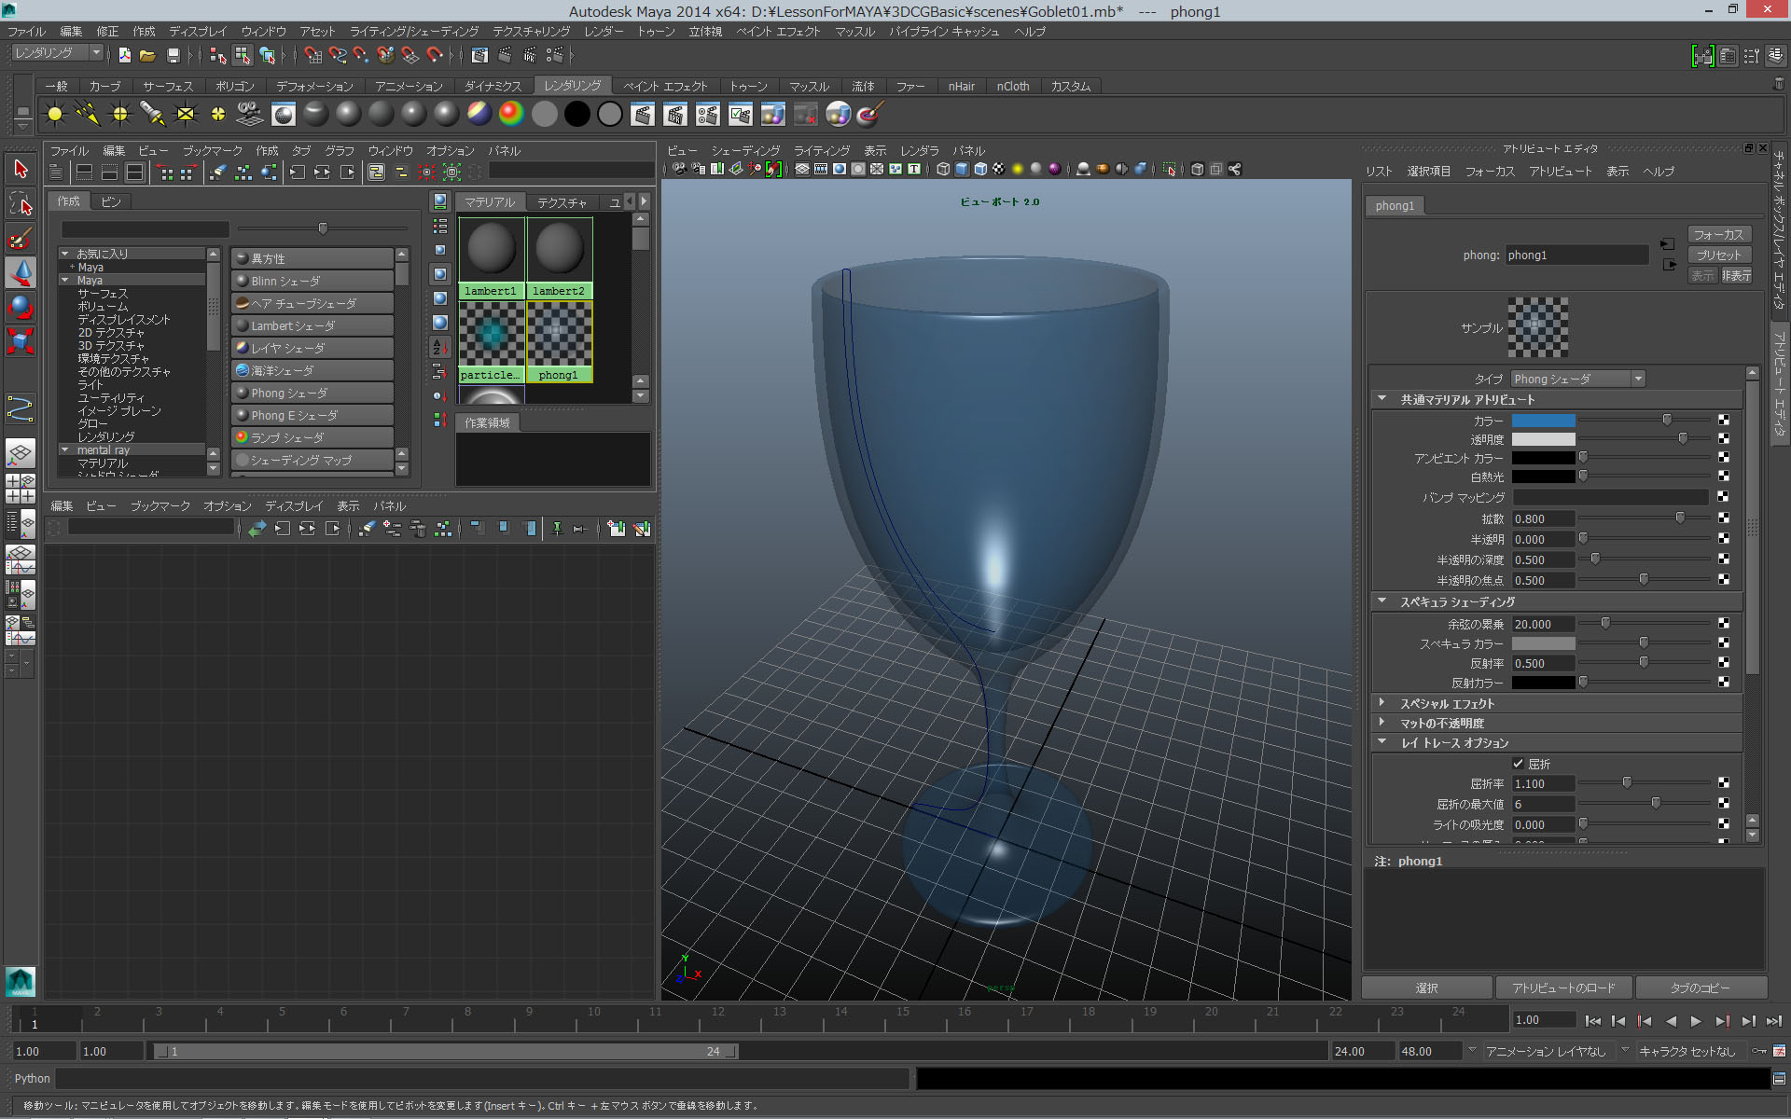
Task: Click the save scene disk icon
Action: (173, 56)
